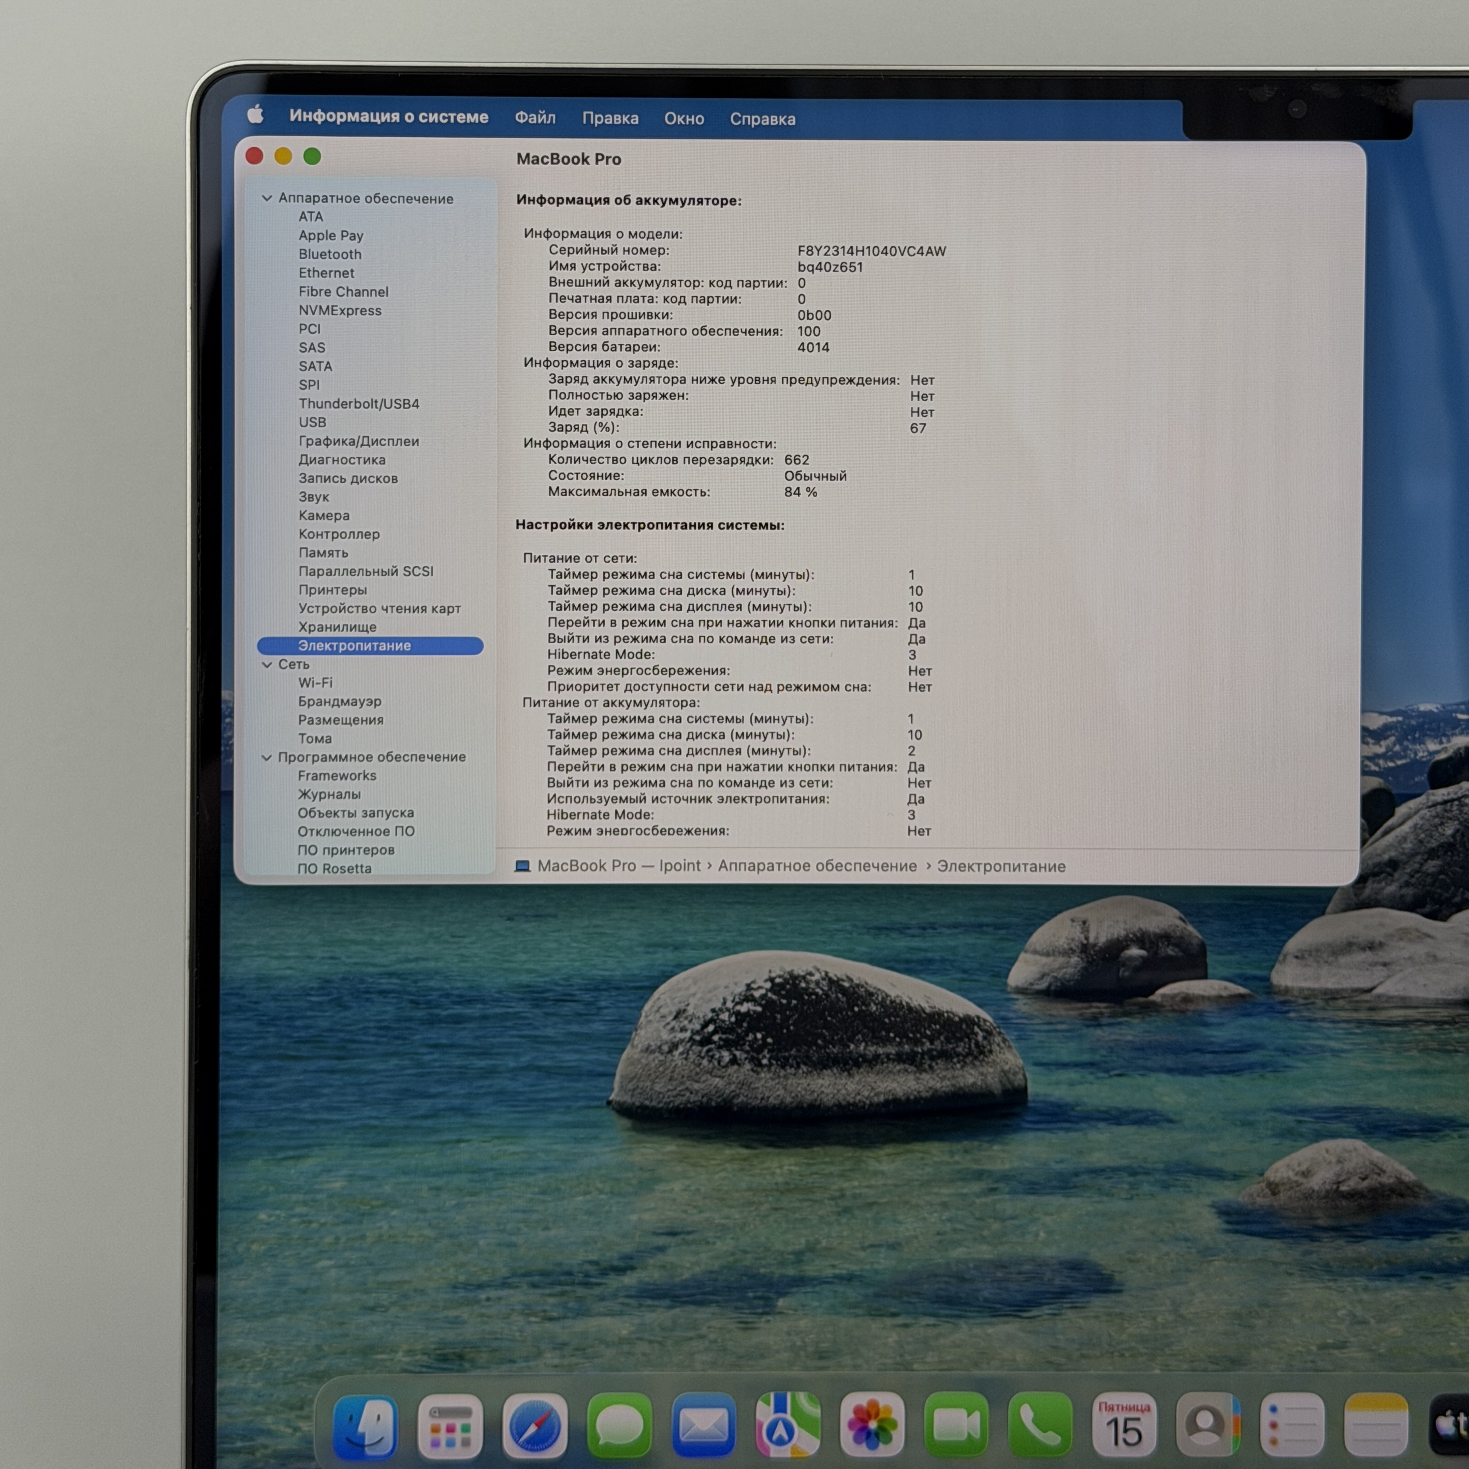Launch Maps from the Dock
This screenshot has width=1469, height=1469.
click(788, 1426)
